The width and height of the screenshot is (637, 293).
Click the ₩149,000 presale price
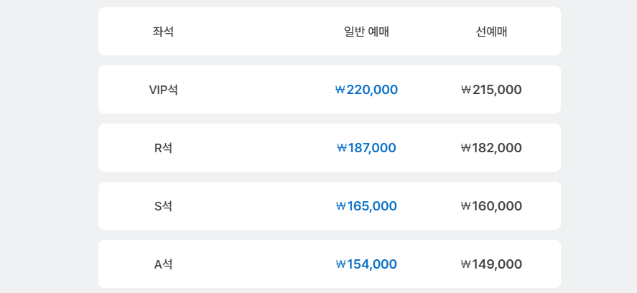pos(491,264)
